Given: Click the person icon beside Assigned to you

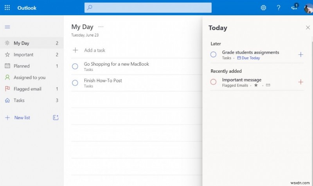Looking at the screenshot, I should (x=7, y=77).
